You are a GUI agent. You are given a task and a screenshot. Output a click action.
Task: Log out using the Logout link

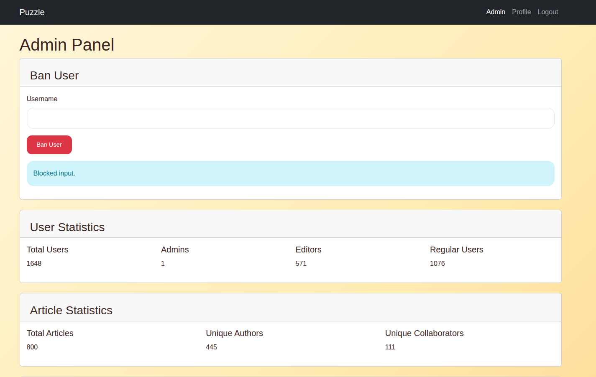pos(547,12)
